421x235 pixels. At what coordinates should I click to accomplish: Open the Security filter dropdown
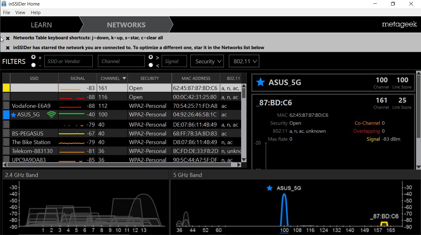click(x=207, y=61)
